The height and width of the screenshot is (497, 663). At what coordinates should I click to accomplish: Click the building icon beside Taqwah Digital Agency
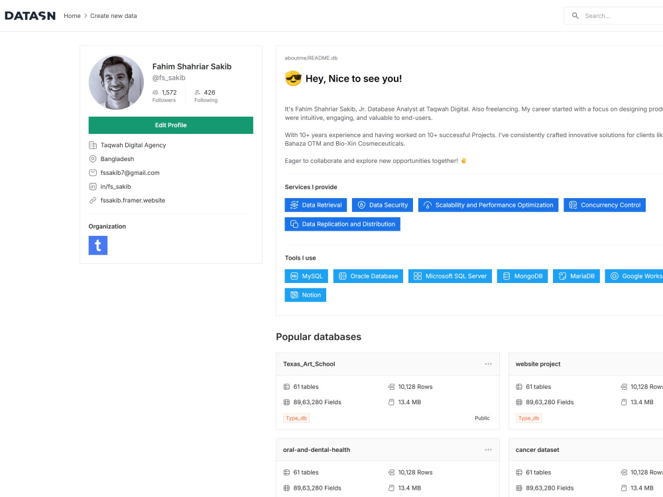(x=93, y=145)
